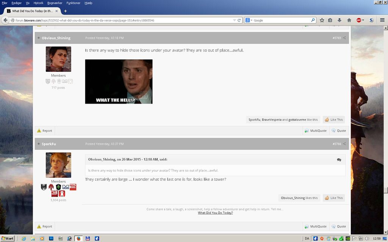Open the downloads arrow icon

coord(339,20)
